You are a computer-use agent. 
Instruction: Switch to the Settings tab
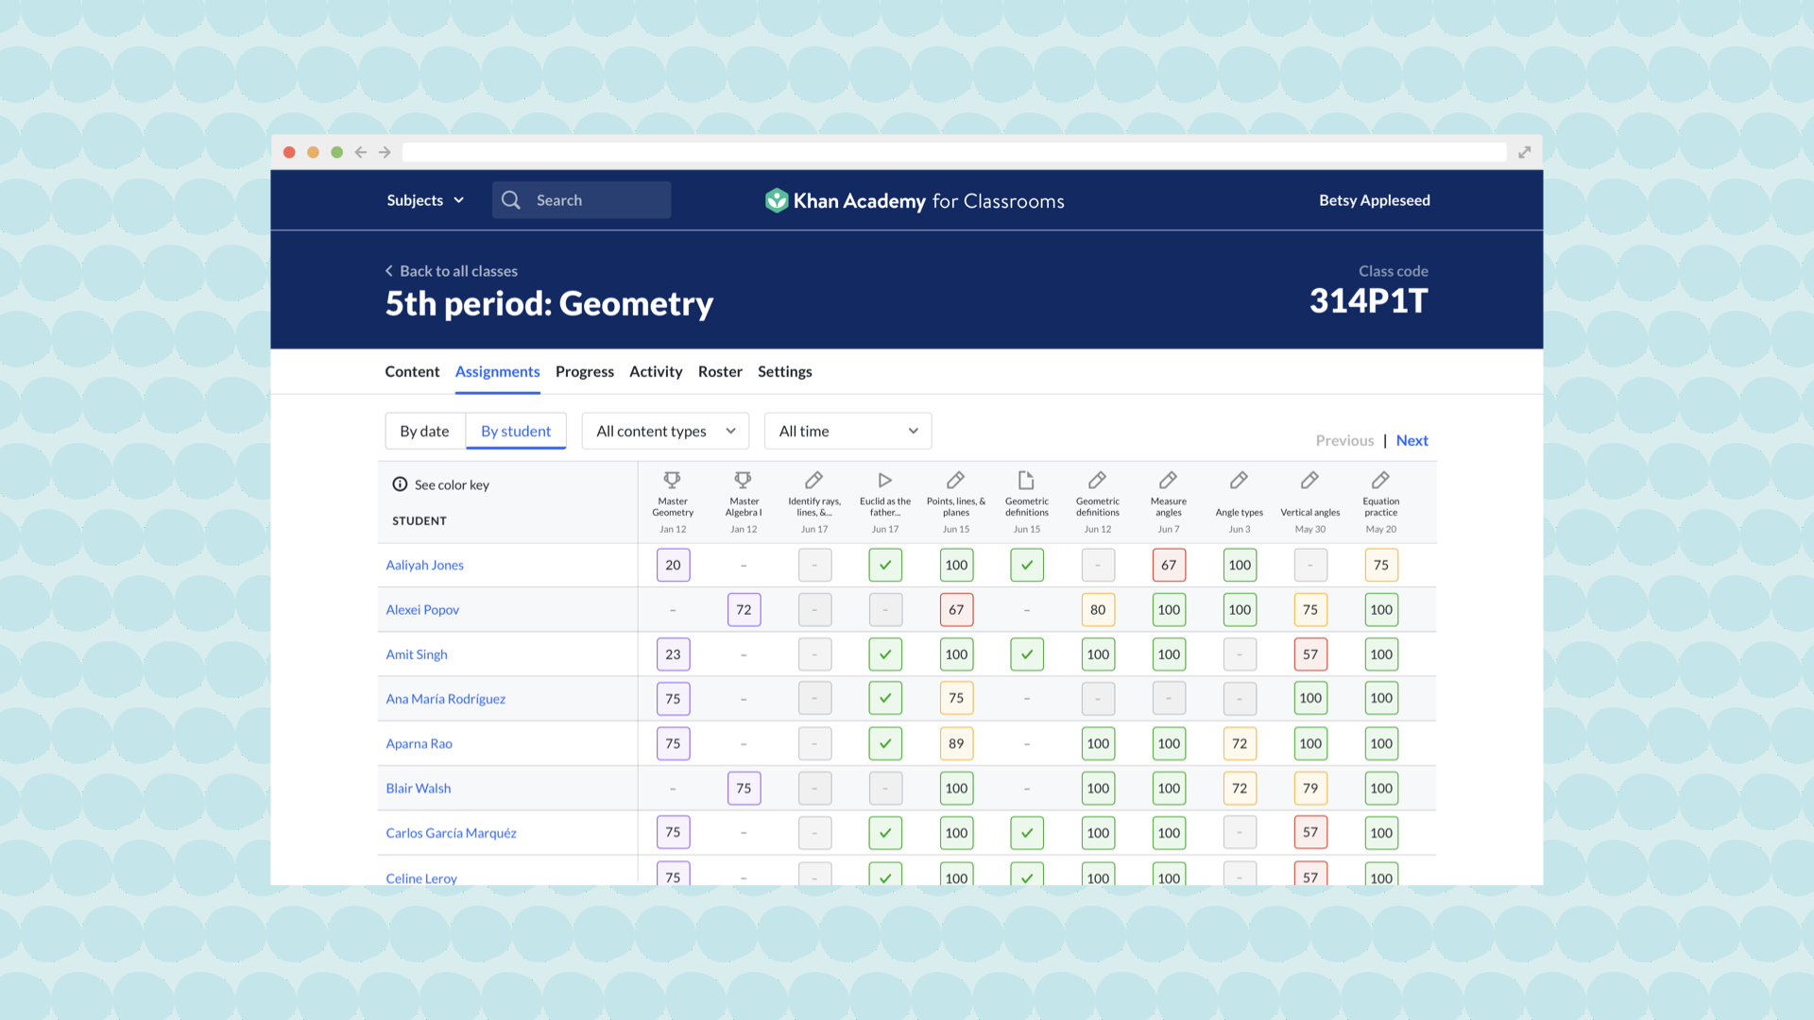785,371
